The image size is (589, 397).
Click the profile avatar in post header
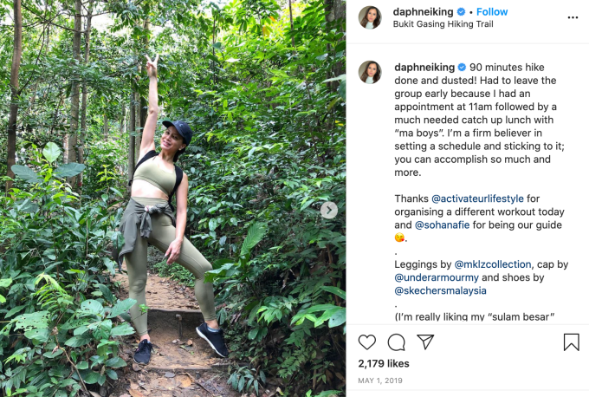tap(370, 17)
